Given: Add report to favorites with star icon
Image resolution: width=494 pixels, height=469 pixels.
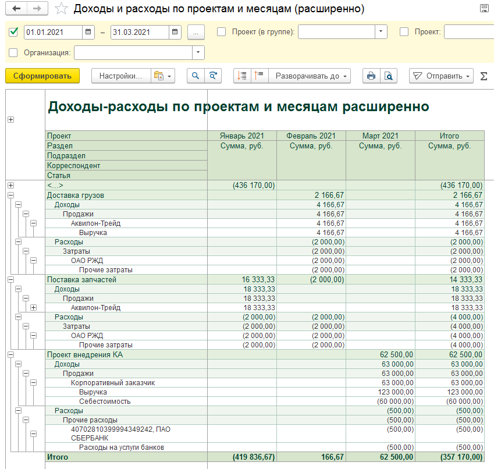Looking at the screenshot, I should pos(61,9).
